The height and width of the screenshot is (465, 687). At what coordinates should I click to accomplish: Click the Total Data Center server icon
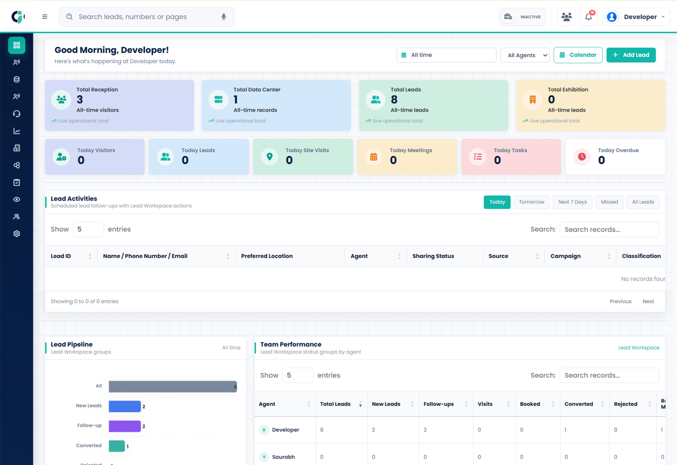(218, 99)
